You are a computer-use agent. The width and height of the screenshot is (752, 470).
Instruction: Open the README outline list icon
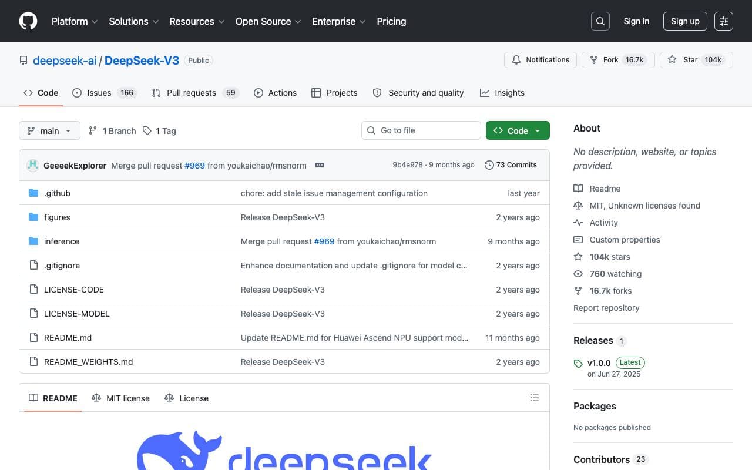pos(535,398)
